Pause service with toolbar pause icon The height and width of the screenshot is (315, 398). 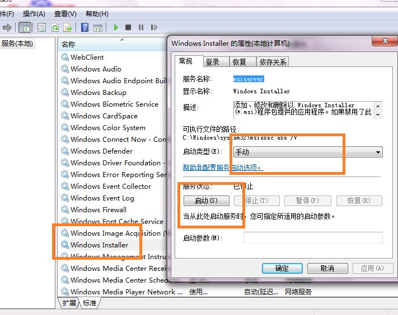click(141, 27)
